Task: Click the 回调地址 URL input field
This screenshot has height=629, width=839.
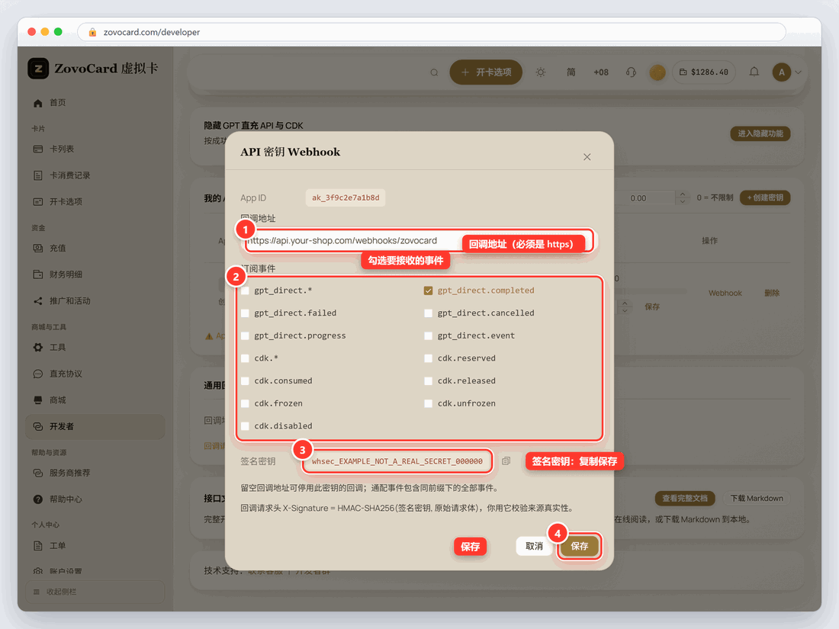Action: click(419, 241)
